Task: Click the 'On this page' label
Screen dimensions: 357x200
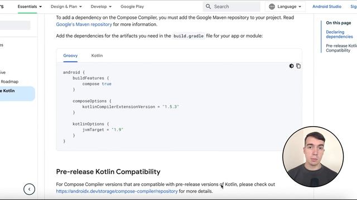Action: pyautogui.click(x=339, y=23)
